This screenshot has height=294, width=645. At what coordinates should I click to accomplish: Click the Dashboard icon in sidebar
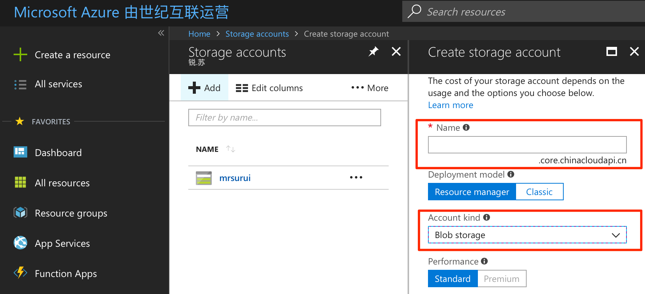click(20, 152)
